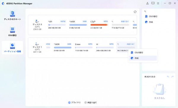Select the *:MSR partition on Disk 1

point(63,47)
